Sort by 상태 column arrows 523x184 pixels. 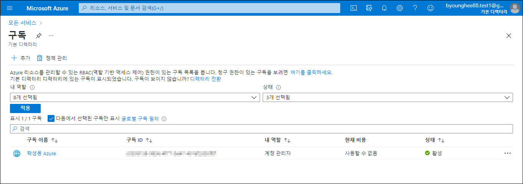(x=441, y=140)
